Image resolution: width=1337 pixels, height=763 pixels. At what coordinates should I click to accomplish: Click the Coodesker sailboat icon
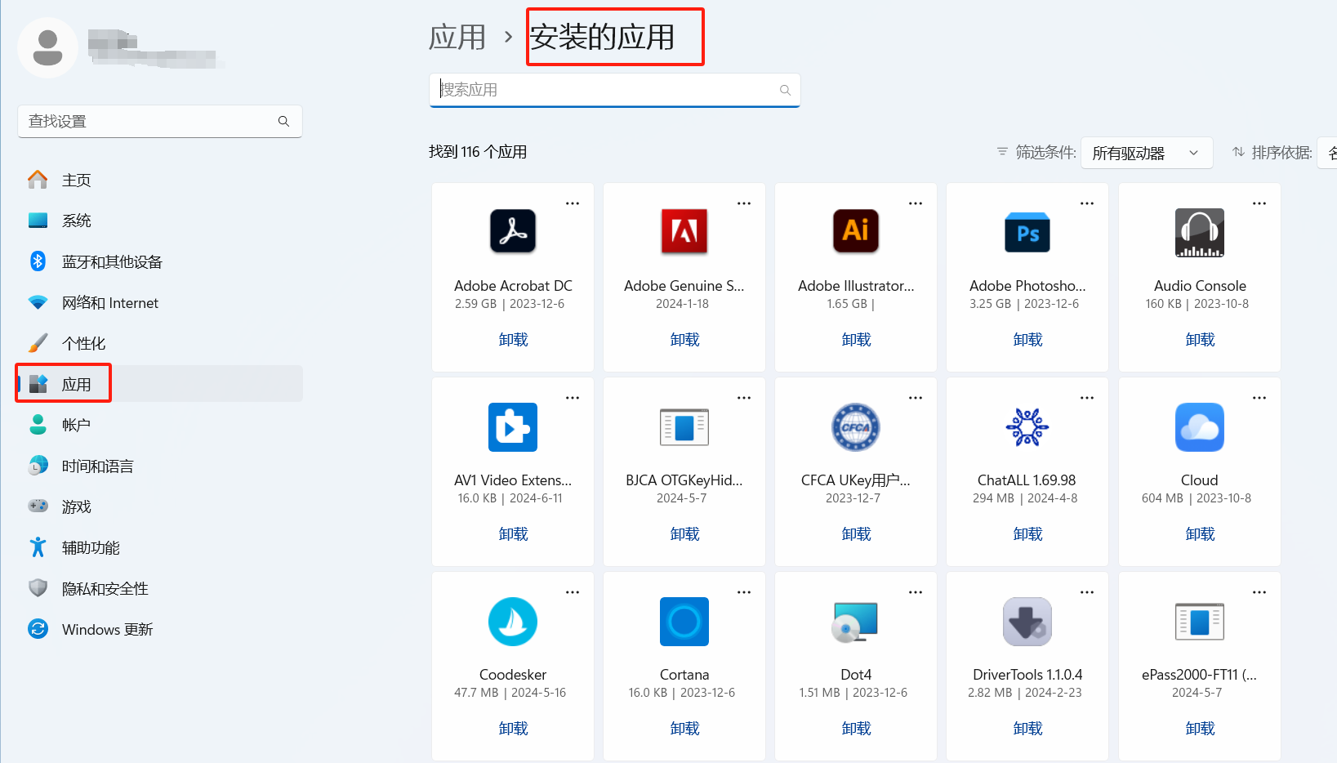coord(512,622)
